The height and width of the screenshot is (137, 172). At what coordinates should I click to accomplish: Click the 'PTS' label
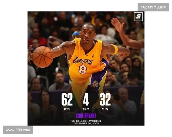pyautogui.click(x=67, y=109)
